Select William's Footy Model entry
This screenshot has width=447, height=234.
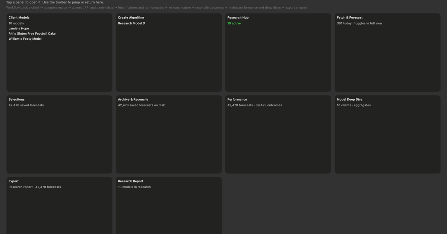click(x=25, y=39)
